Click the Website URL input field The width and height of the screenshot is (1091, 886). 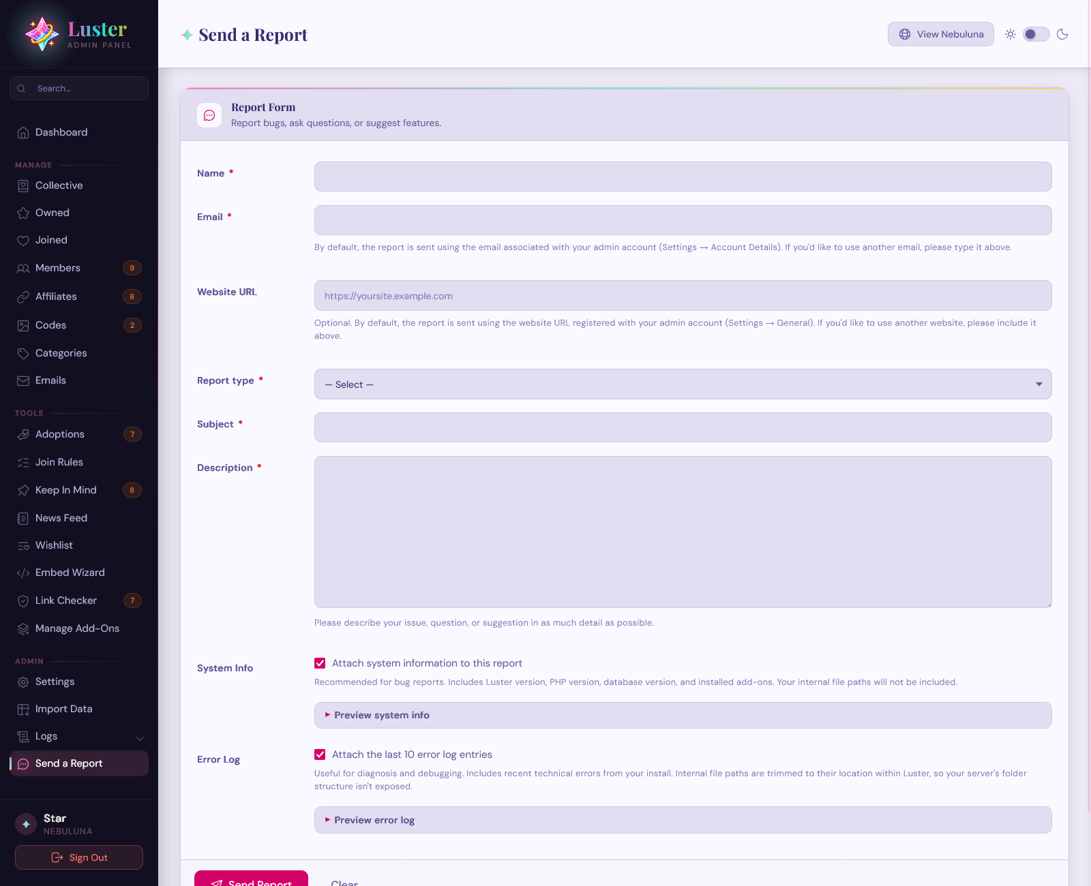[683, 296]
